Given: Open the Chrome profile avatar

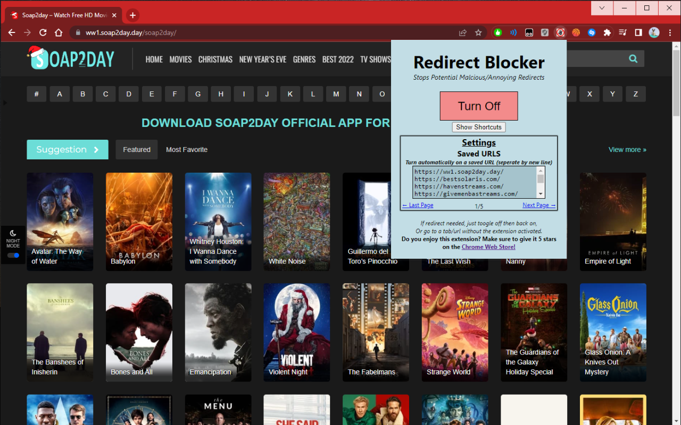Looking at the screenshot, I should pos(654,32).
